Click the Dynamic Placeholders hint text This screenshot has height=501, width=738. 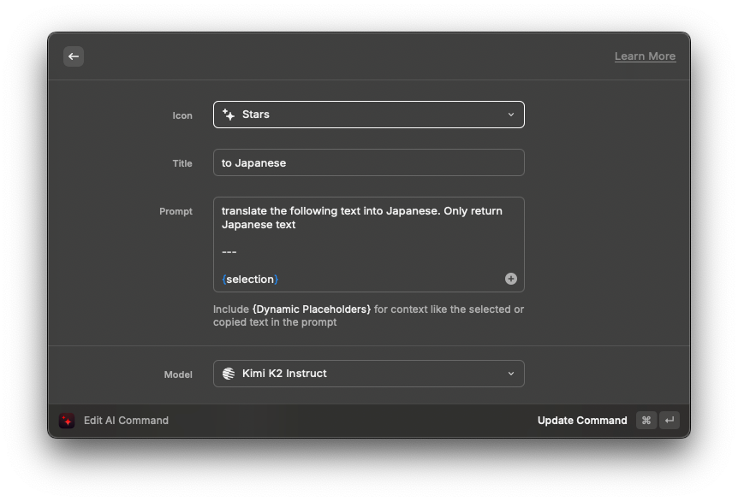(x=312, y=309)
